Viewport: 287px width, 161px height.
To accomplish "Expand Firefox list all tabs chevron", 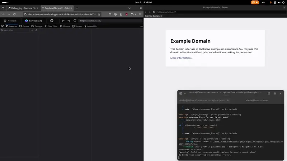I will click(x=130, y=8).
